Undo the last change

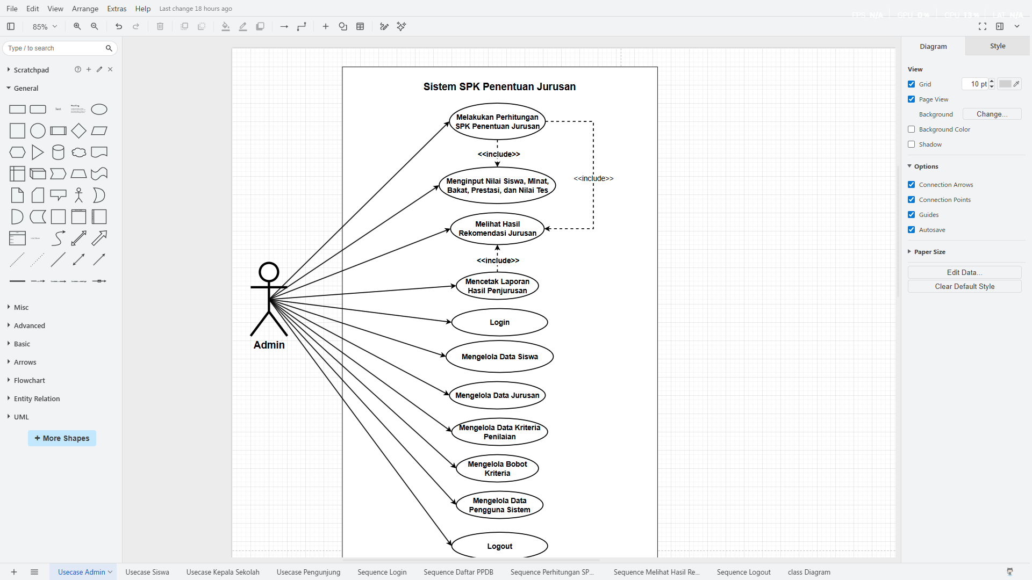point(119,26)
